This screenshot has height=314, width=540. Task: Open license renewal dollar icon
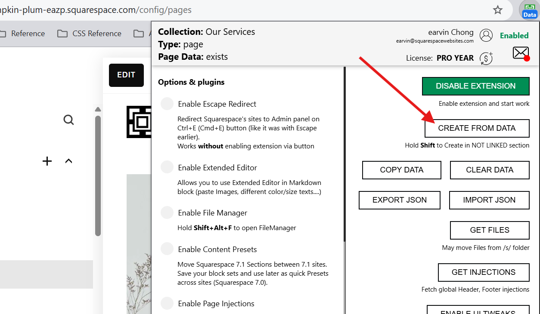point(486,58)
